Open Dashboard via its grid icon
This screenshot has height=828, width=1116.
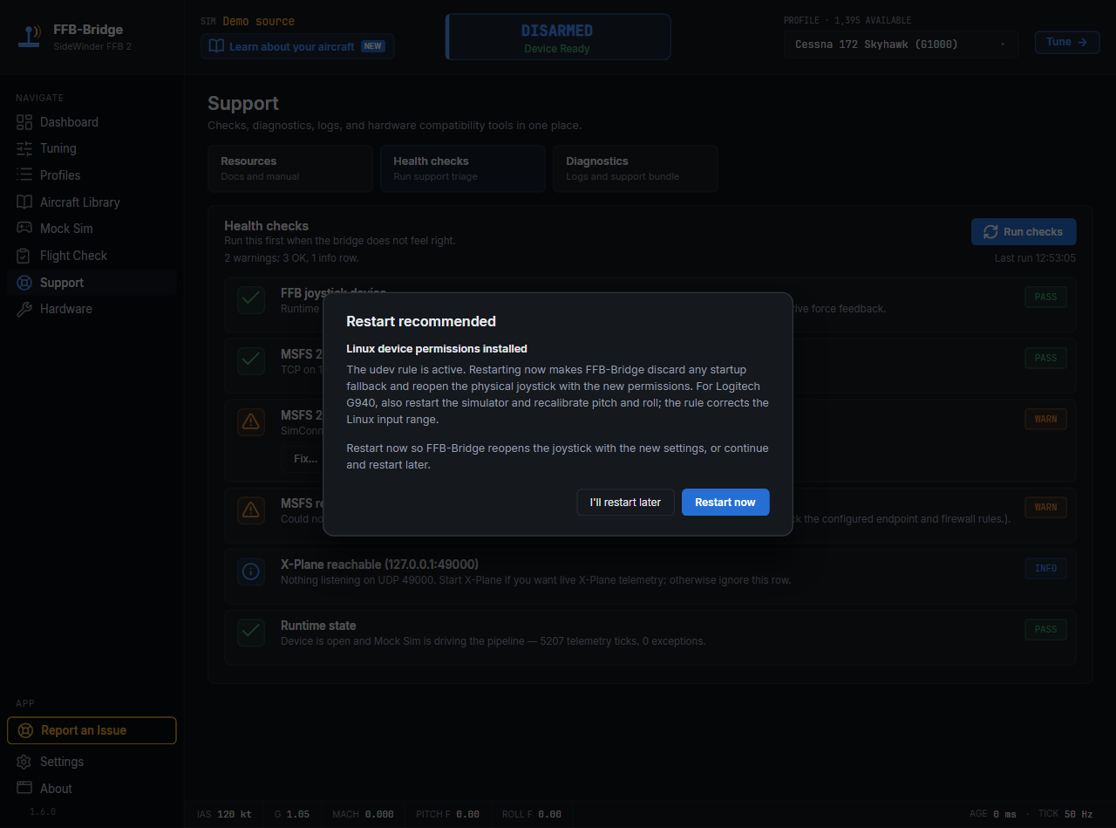click(x=24, y=122)
